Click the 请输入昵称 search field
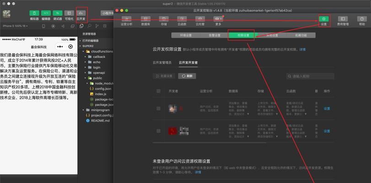The width and height of the screenshot is (371, 183). tap(311, 76)
